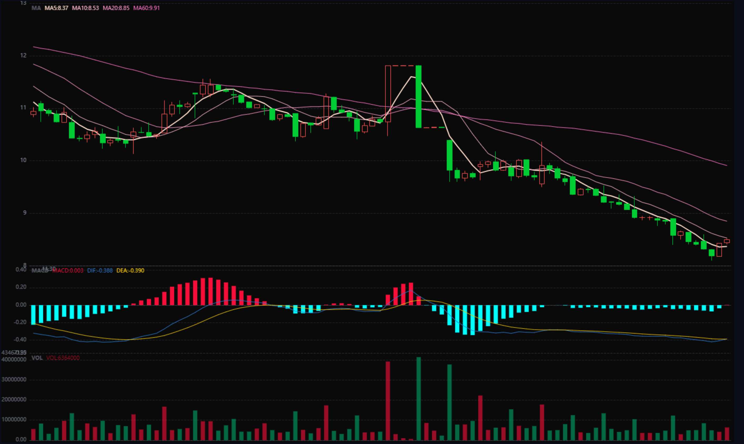Click the MA5:8.37 moving average label
Viewport: 744px width, 444px height.
tap(56, 8)
